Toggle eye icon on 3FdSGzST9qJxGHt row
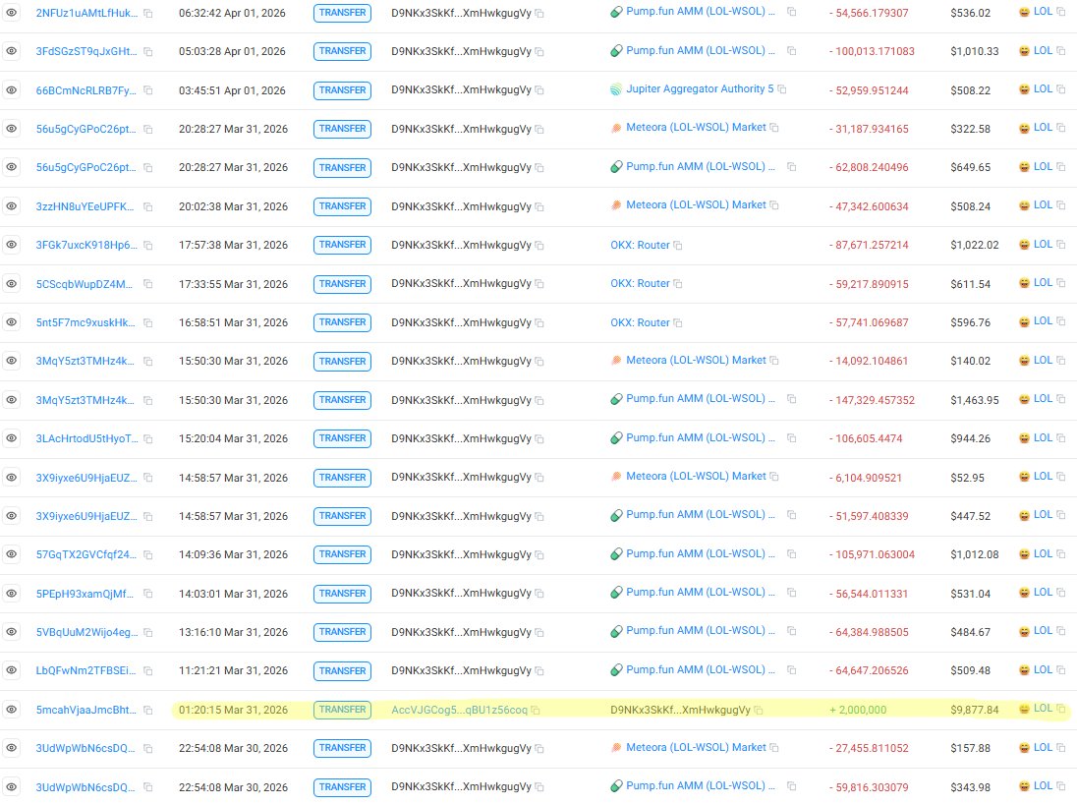 pos(12,51)
